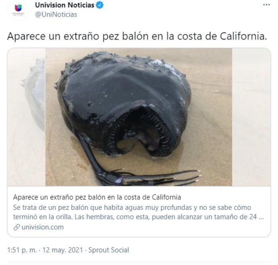Open the @UniNoticias handle link
Viewport: 278px width, 265px height.
point(56,15)
